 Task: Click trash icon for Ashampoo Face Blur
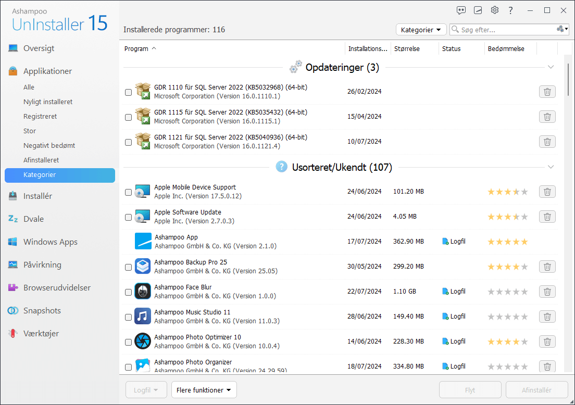547,292
